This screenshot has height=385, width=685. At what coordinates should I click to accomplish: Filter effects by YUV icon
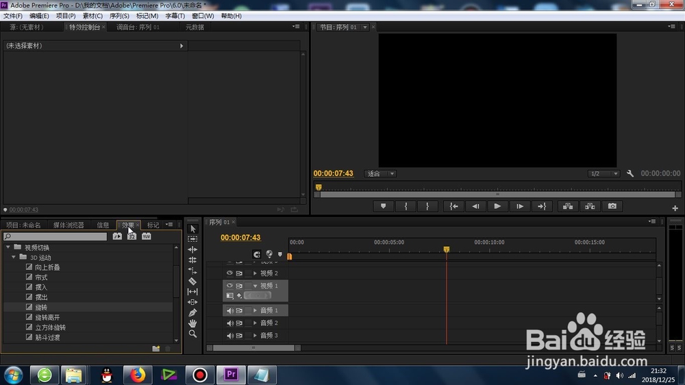(x=146, y=236)
